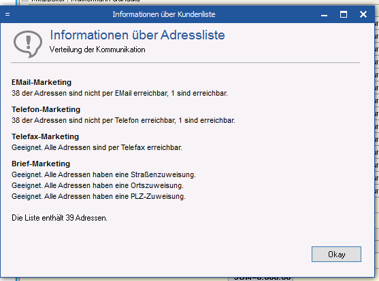
Task: Click the EMail reachability result line
Action: [120, 93]
